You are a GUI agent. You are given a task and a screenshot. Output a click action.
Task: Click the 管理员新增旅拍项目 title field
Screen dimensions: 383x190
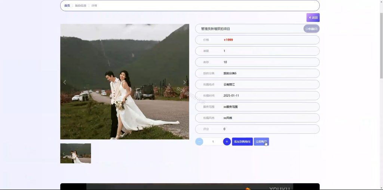click(x=257, y=29)
